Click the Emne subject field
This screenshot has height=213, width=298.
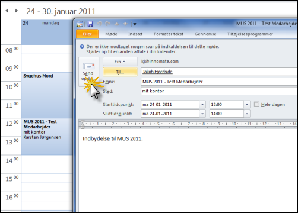[x=219, y=82]
